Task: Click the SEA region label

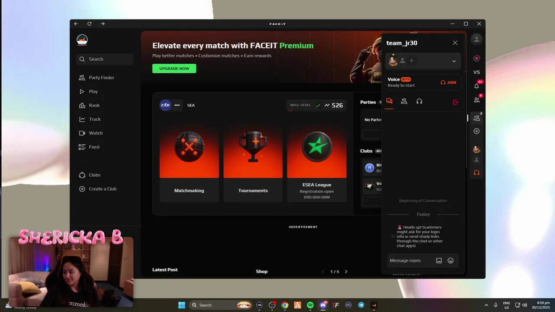Action: (x=191, y=105)
